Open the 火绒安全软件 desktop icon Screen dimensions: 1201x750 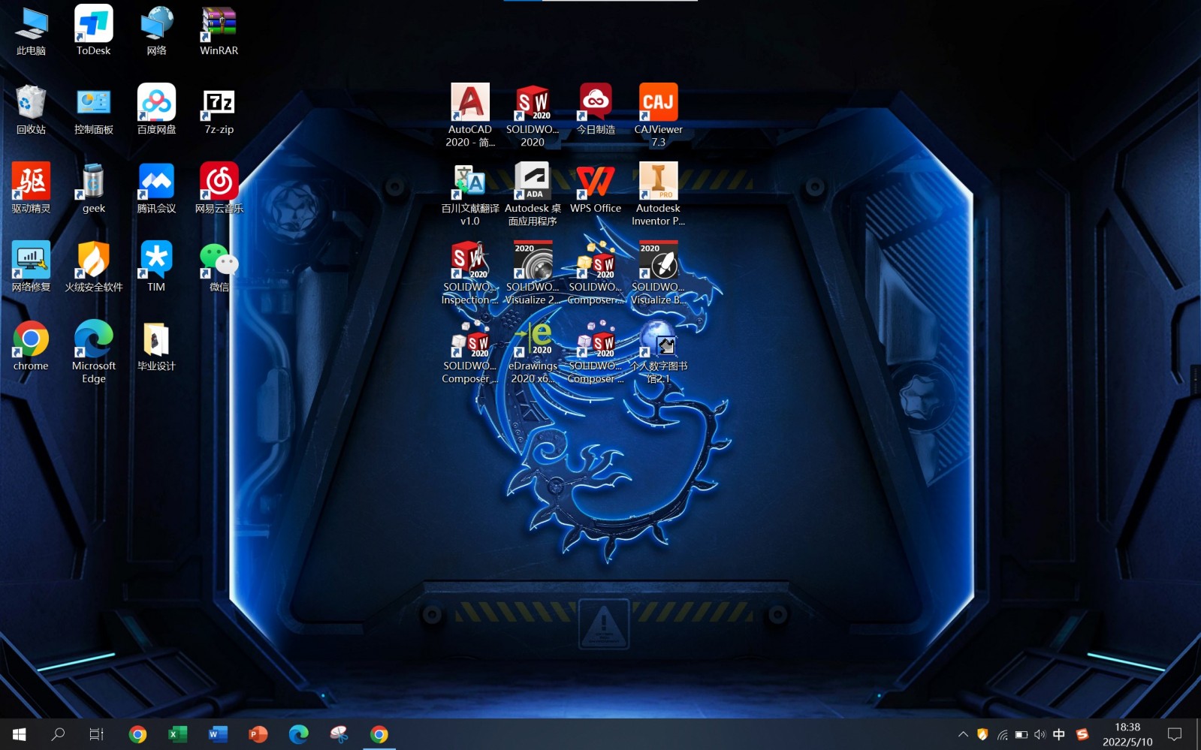93,267
